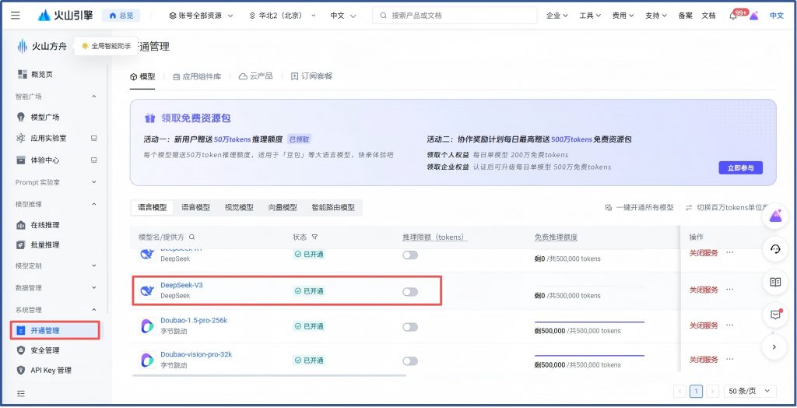Toggle Doubao-vision-pro-32k inference limit switch

coord(410,361)
